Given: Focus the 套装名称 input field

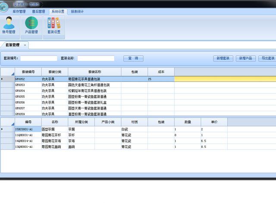Looking at the screenshot, I should 96,58.
